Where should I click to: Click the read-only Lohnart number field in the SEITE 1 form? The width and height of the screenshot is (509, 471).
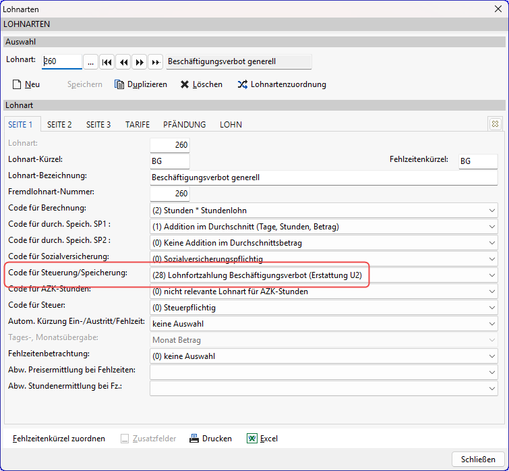169,145
